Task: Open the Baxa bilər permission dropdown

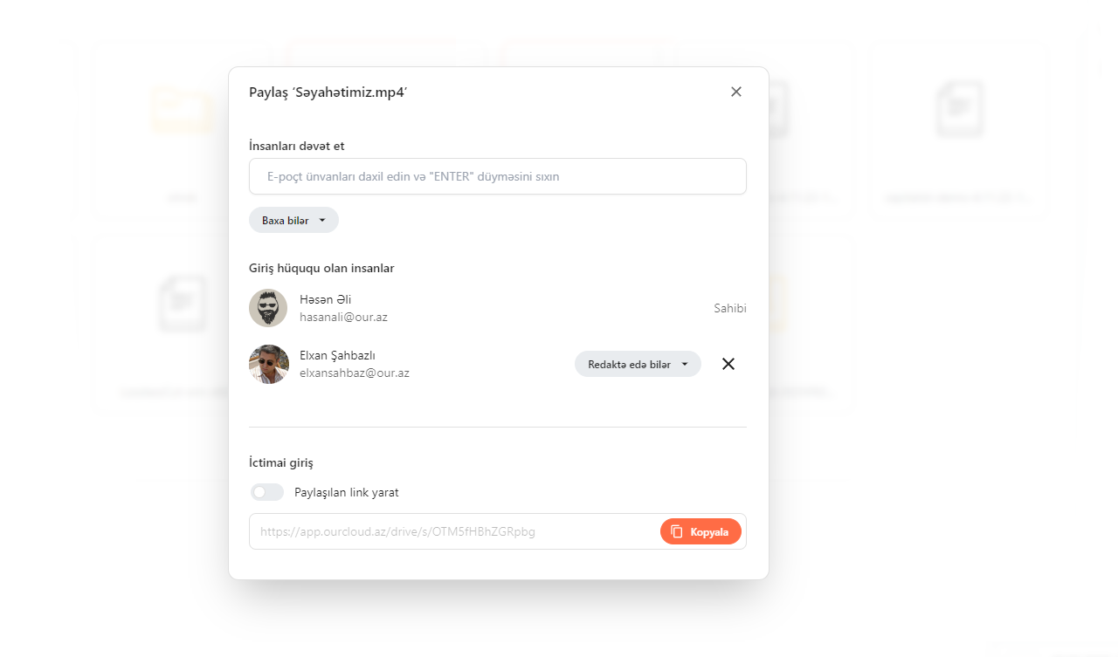Action: (293, 221)
